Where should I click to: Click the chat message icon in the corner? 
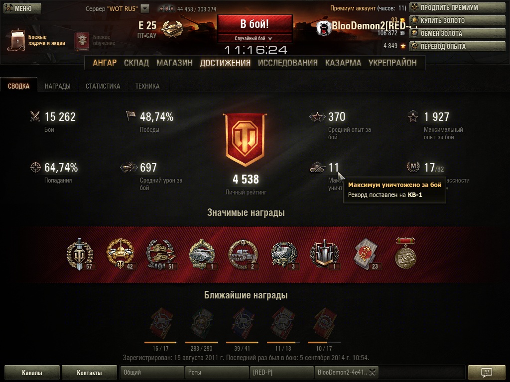click(x=487, y=372)
